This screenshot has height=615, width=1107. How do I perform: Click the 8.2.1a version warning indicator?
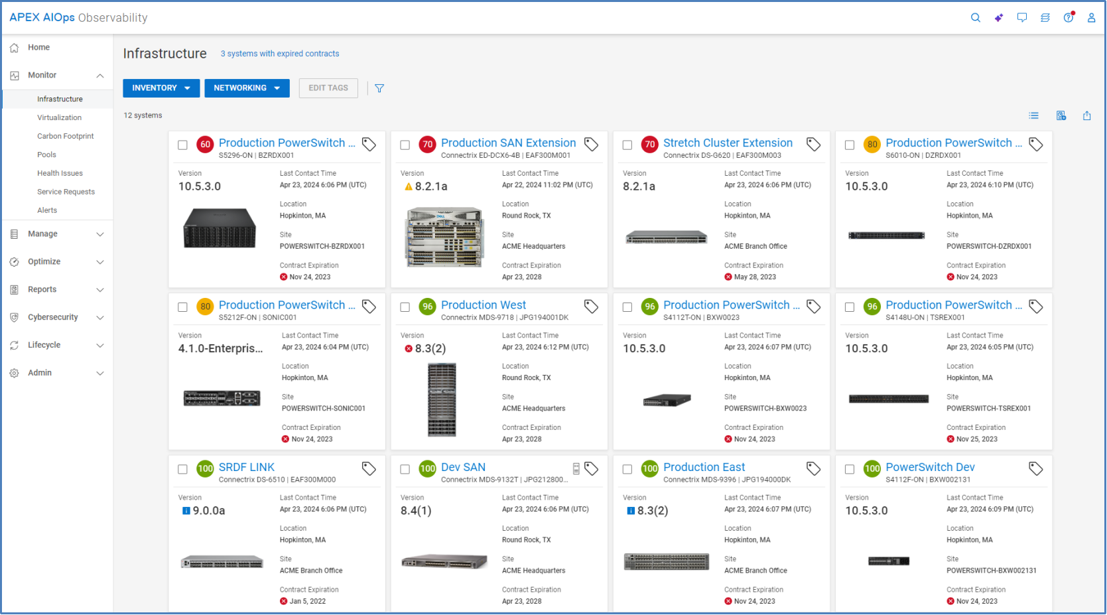tap(409, 186)
